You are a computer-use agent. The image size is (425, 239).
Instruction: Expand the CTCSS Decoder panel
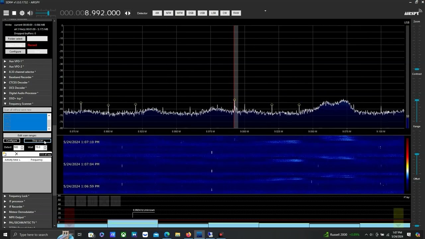click(27, 82)
